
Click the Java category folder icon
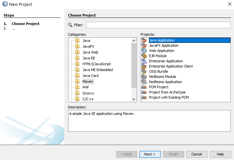[x=78, y=41]
